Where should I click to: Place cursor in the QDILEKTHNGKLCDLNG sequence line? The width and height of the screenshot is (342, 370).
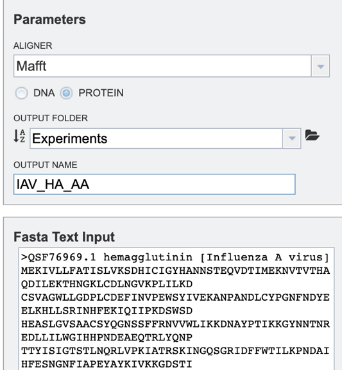[107, 284]
